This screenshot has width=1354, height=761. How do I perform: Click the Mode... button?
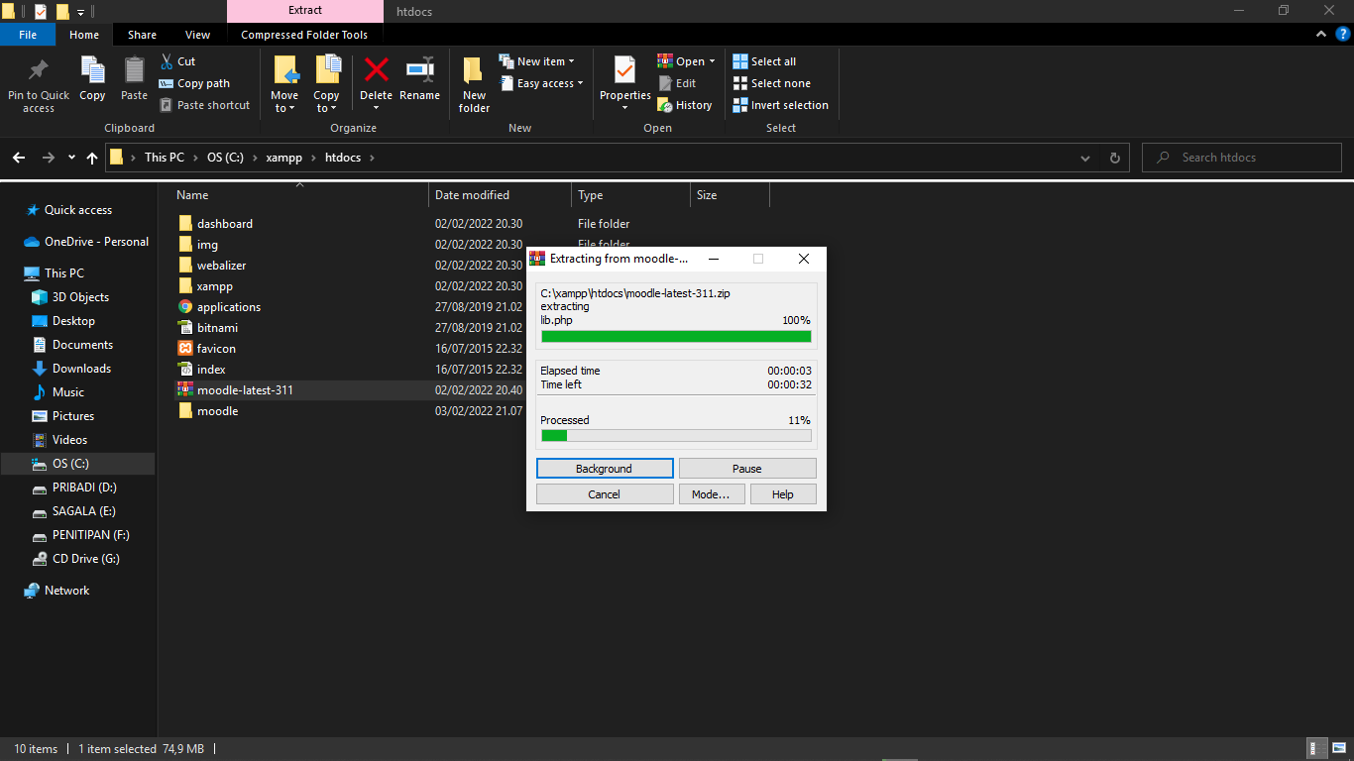pos(711,494)
